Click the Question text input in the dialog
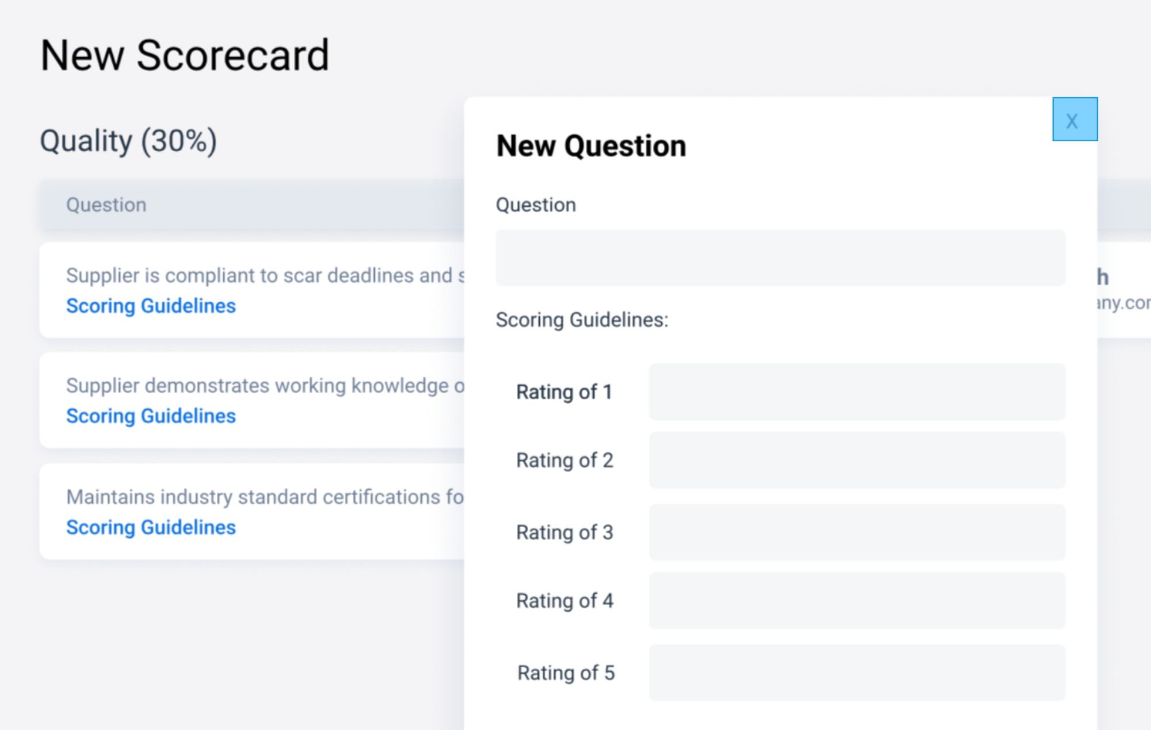This screenshot has height=730, width=1151. [x=780, y=258]
